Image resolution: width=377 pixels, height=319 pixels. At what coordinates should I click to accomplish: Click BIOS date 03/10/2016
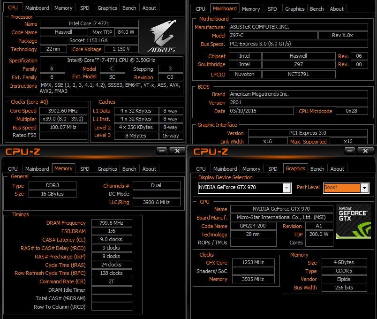tap(261, 111)
